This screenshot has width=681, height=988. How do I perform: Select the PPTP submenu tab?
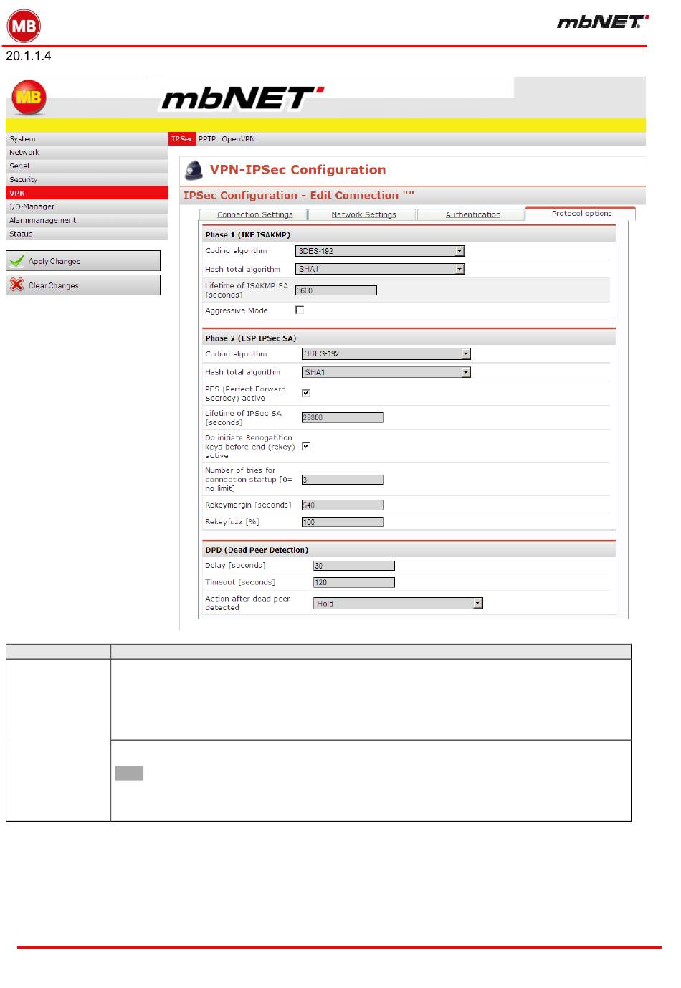(x=207, y=139)
